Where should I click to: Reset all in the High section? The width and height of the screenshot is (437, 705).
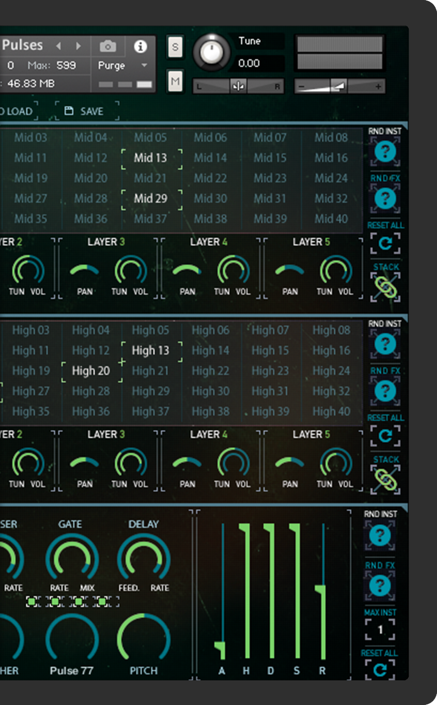[385, 436]
